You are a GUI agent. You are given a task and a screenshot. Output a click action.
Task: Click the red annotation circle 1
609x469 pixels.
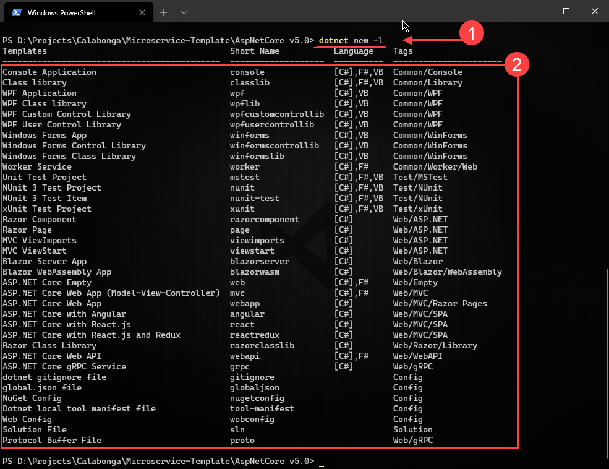(472, 33)
